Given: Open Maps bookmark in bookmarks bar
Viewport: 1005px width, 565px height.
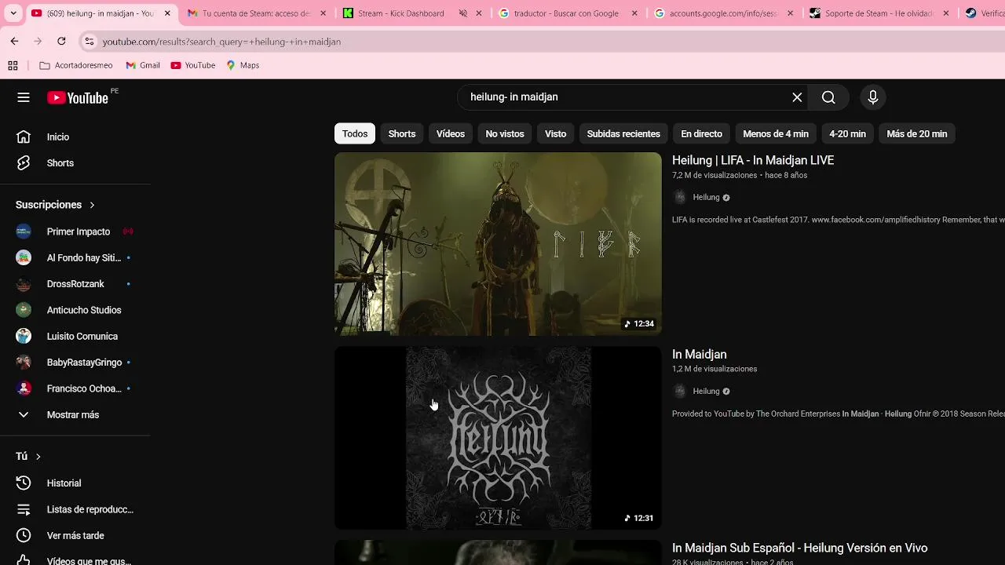Looking at the screenshot, I should [x=243, y=65].
